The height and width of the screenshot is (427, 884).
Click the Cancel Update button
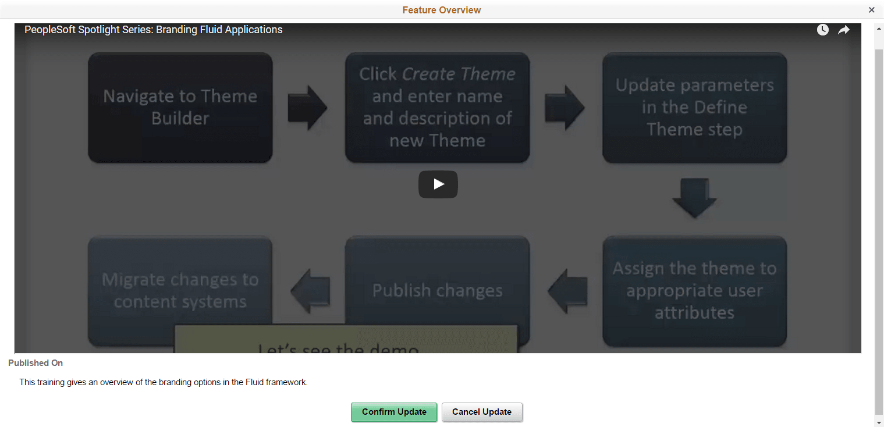click(x=482, y=412)
